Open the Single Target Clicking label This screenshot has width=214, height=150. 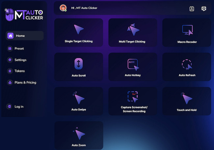pyautogui.click(x=79, y=41)
